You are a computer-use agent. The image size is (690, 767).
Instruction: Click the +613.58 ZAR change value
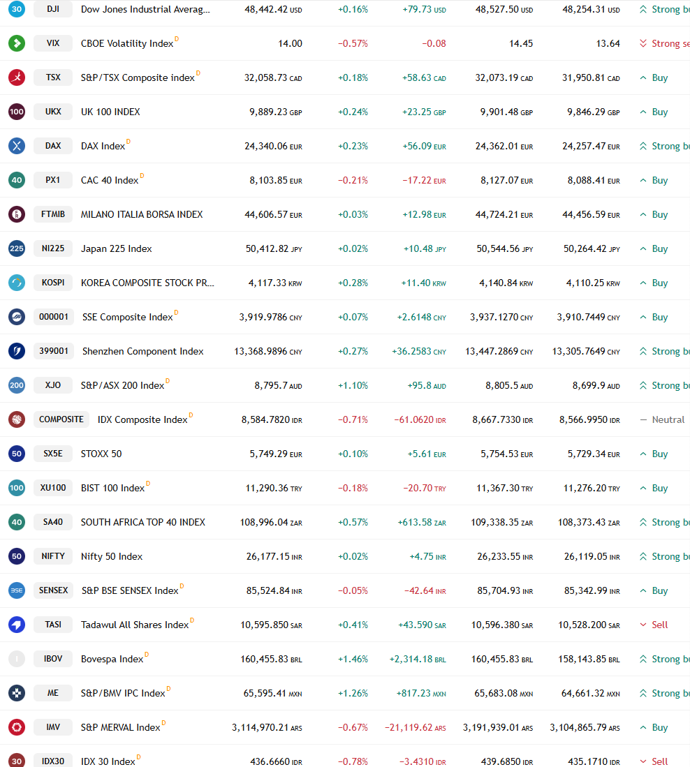pyautogui.click(x=422, y=523)
